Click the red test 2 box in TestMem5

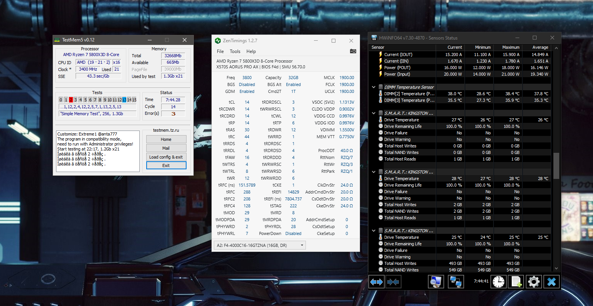pyautogui.click(x=71, y=100)
